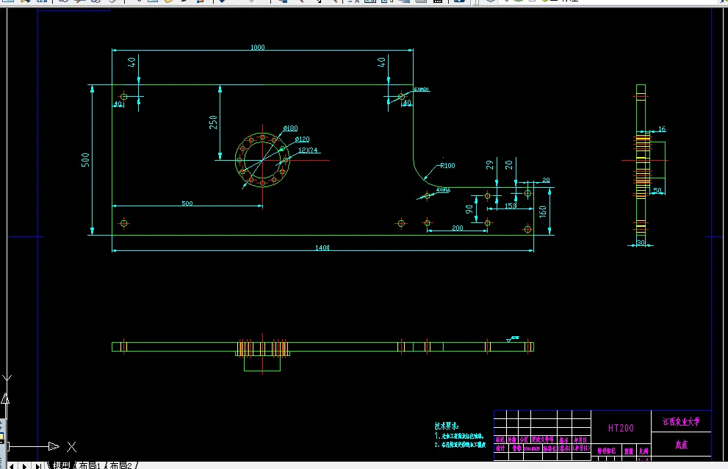
Task: Click the right tab scroll arrow
Action: click(x=24, y=466)
